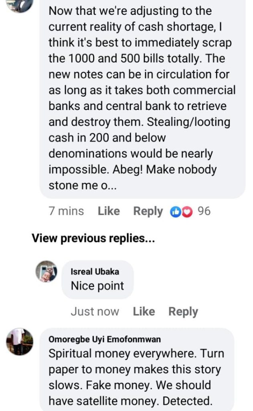Image resolution: width=253 pixels, height=411 pixels.
Task: Open Isreal Ubaka's profile picture
Action: pyautogui.click(x=46, y=271)
